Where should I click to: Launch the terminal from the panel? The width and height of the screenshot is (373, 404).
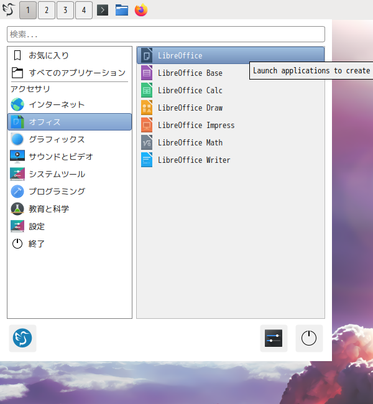point(103,10)
